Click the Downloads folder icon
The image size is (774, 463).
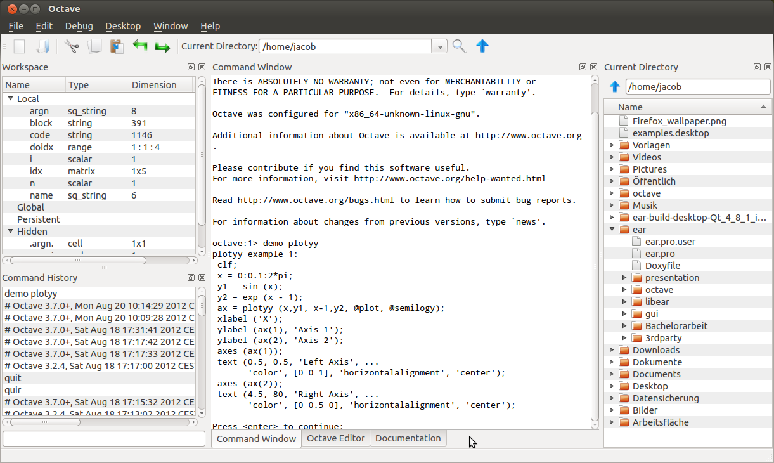coord(624,350)
